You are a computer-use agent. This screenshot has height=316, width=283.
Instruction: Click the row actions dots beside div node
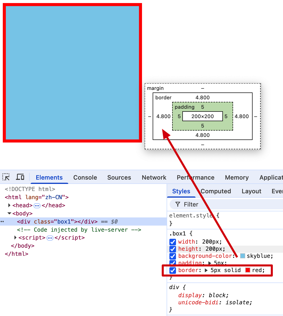point(2,222)
